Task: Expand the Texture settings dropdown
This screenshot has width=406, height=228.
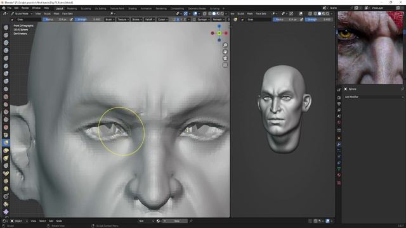Action: pos(123,20)
